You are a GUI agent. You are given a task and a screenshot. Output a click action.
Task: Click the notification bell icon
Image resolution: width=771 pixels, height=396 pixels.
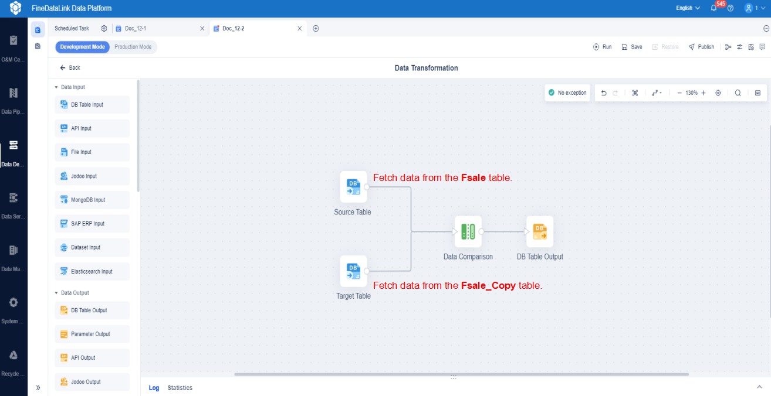pyautogui.click(x=714, y=8)
